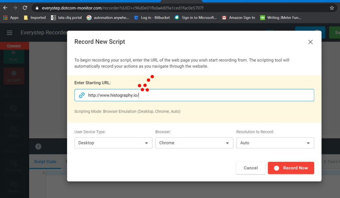The height and width of the screenshot is (198, 340).
Task: Click the Log in - Bitbucket bookmark
Action: [152, 18]
